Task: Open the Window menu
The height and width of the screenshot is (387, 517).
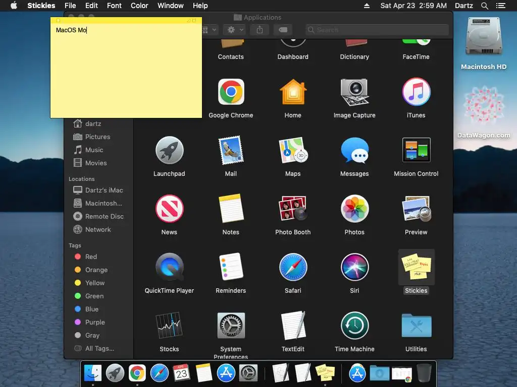Action: [171, 6]
